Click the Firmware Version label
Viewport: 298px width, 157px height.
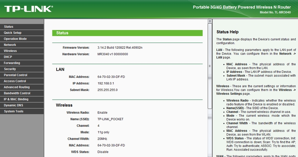tap(76, 48)
